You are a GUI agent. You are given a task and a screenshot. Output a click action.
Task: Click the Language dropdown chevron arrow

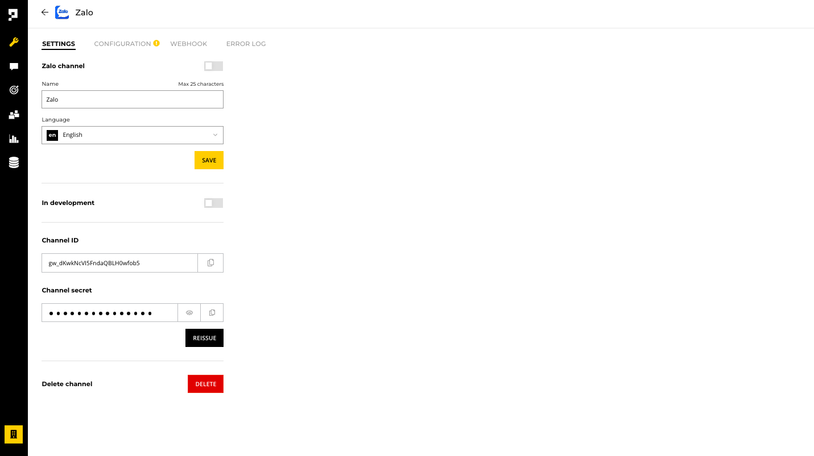[x=215, y=135]
